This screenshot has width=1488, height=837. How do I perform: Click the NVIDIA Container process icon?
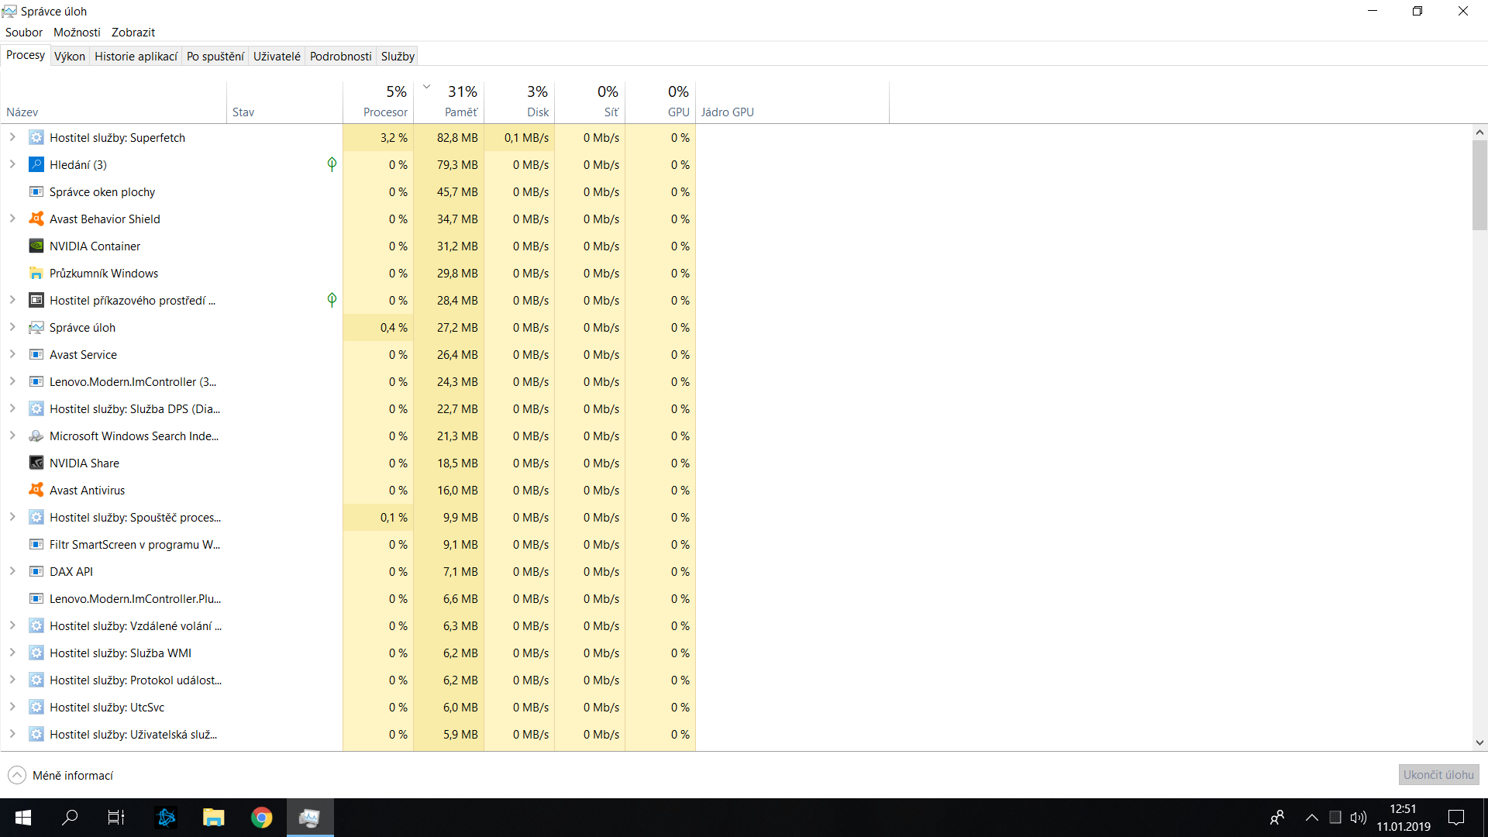point(36,246)
